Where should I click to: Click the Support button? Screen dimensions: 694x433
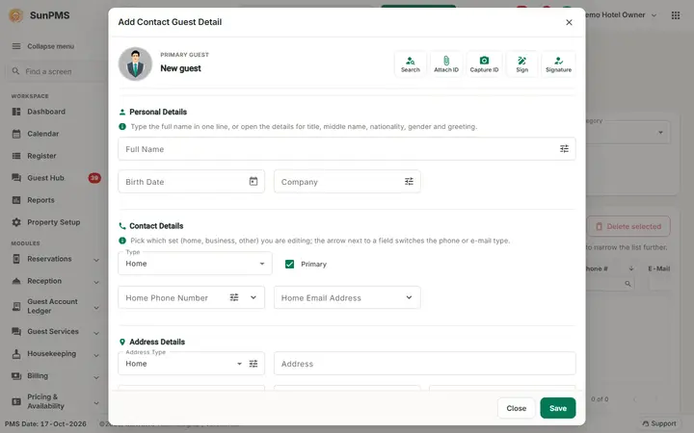pyautogui.click(x=659, y=423)
